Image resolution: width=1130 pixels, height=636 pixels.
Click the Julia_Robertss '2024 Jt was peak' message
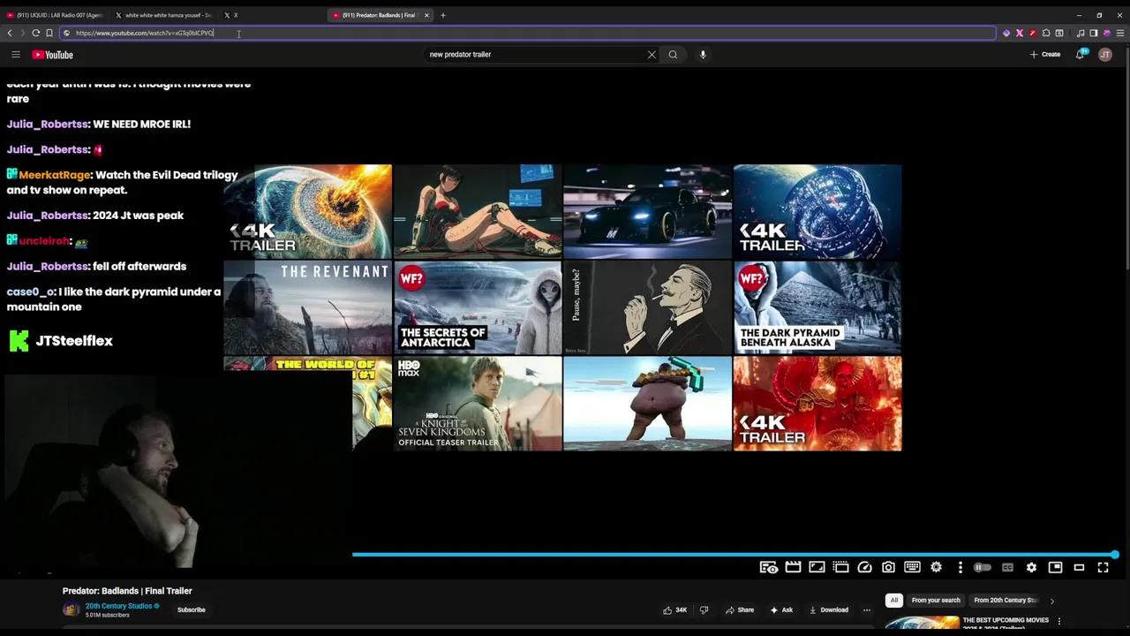(x=95, y=216)
